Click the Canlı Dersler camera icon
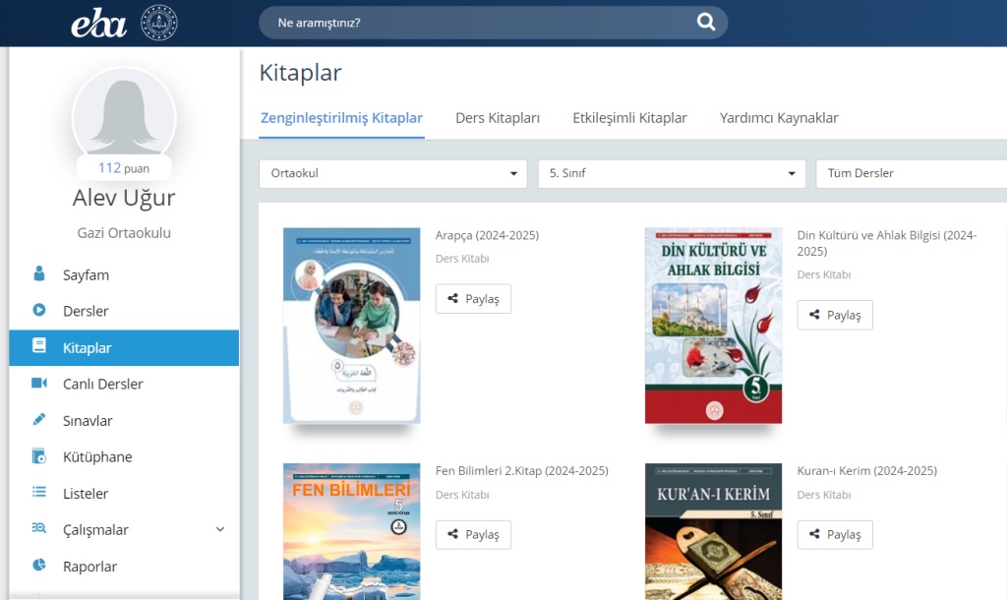The image size is (1007, 600). (x=39, y=384)
